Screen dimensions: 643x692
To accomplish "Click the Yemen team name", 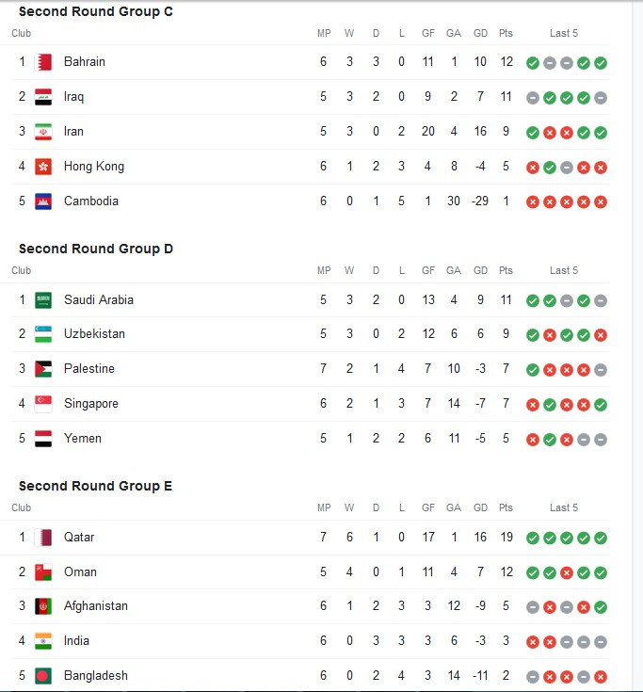I will (83, 438).
